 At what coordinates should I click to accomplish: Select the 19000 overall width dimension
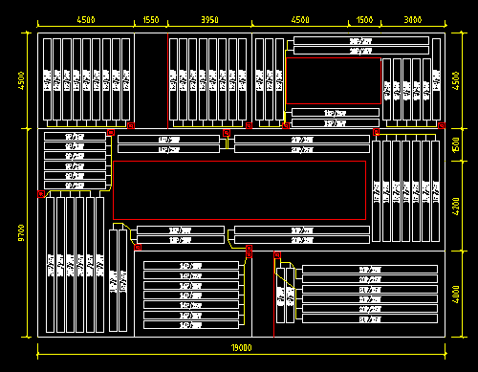241,347
